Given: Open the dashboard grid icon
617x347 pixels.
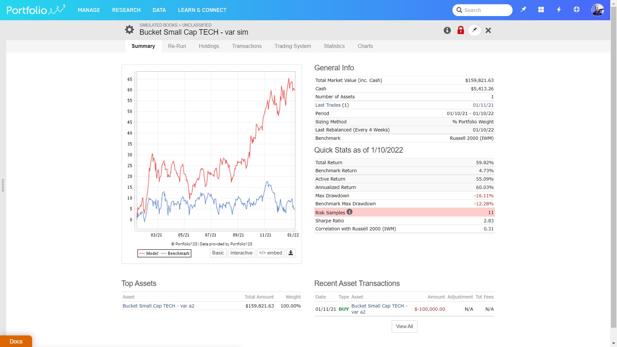Looking at the screenshot, I should 541,10.
